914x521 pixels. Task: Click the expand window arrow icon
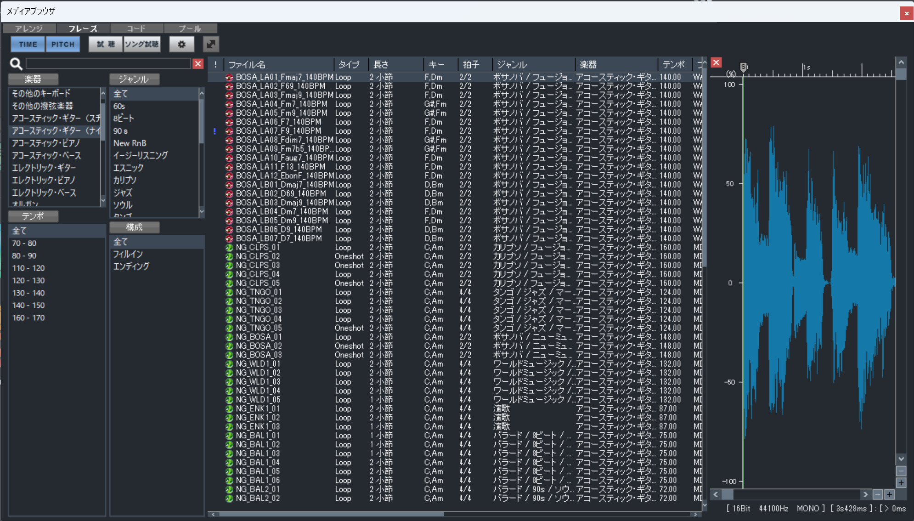(211, 44)
